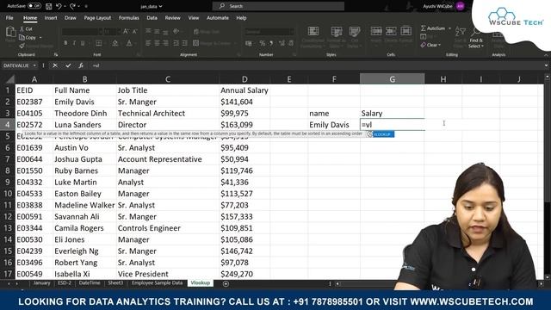Click the Save icon in title bar
The width and height of the screenshot is (551, 310).
[49, 6]
